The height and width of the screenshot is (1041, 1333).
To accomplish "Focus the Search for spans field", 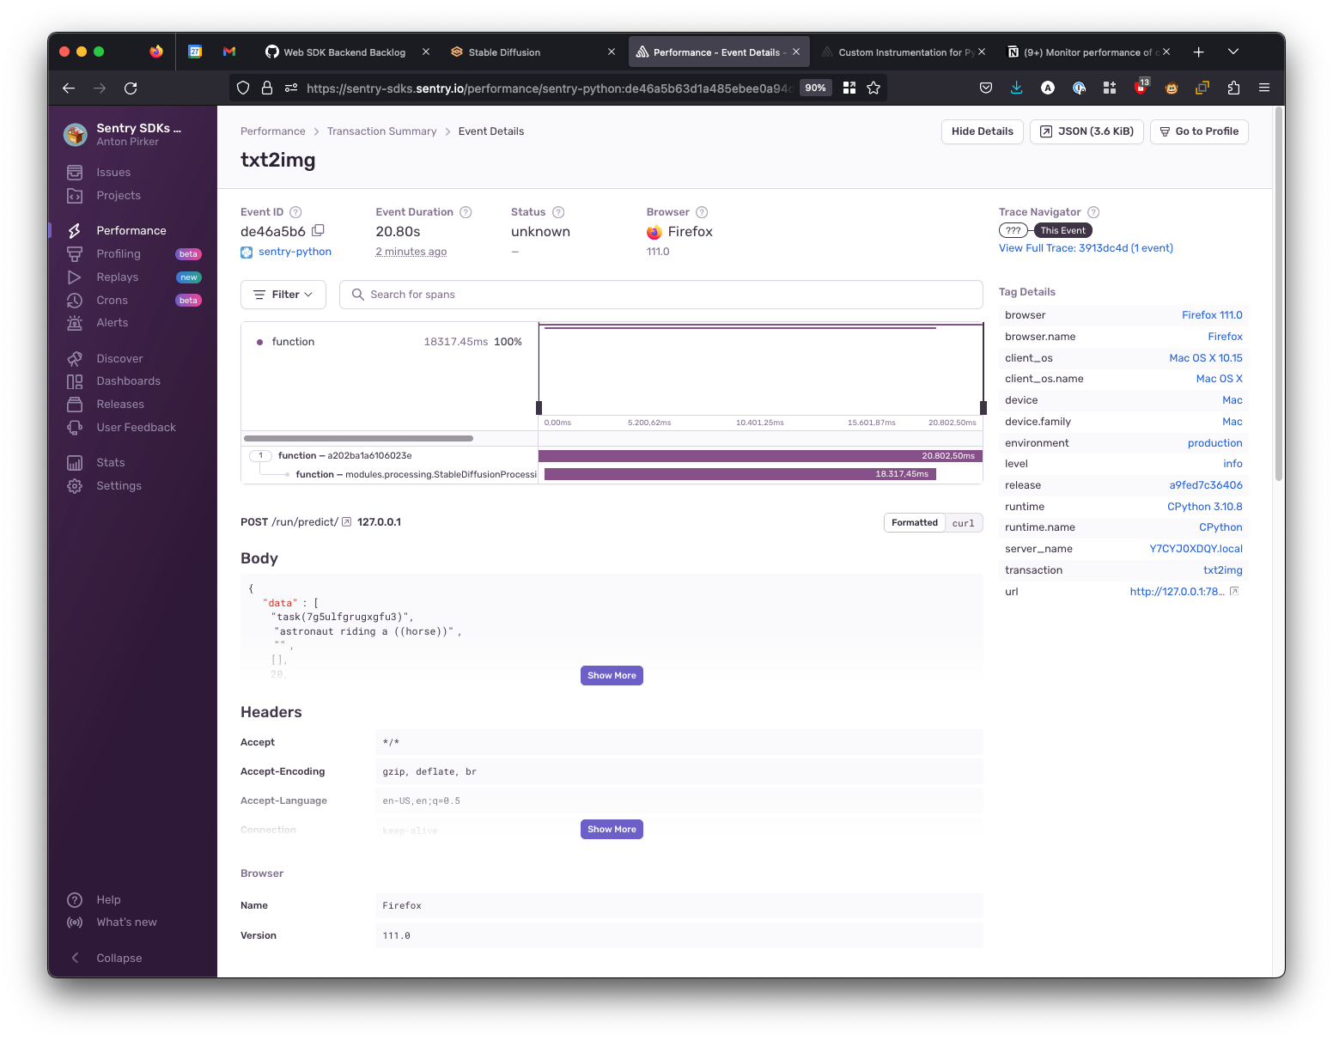I will 661,295.
